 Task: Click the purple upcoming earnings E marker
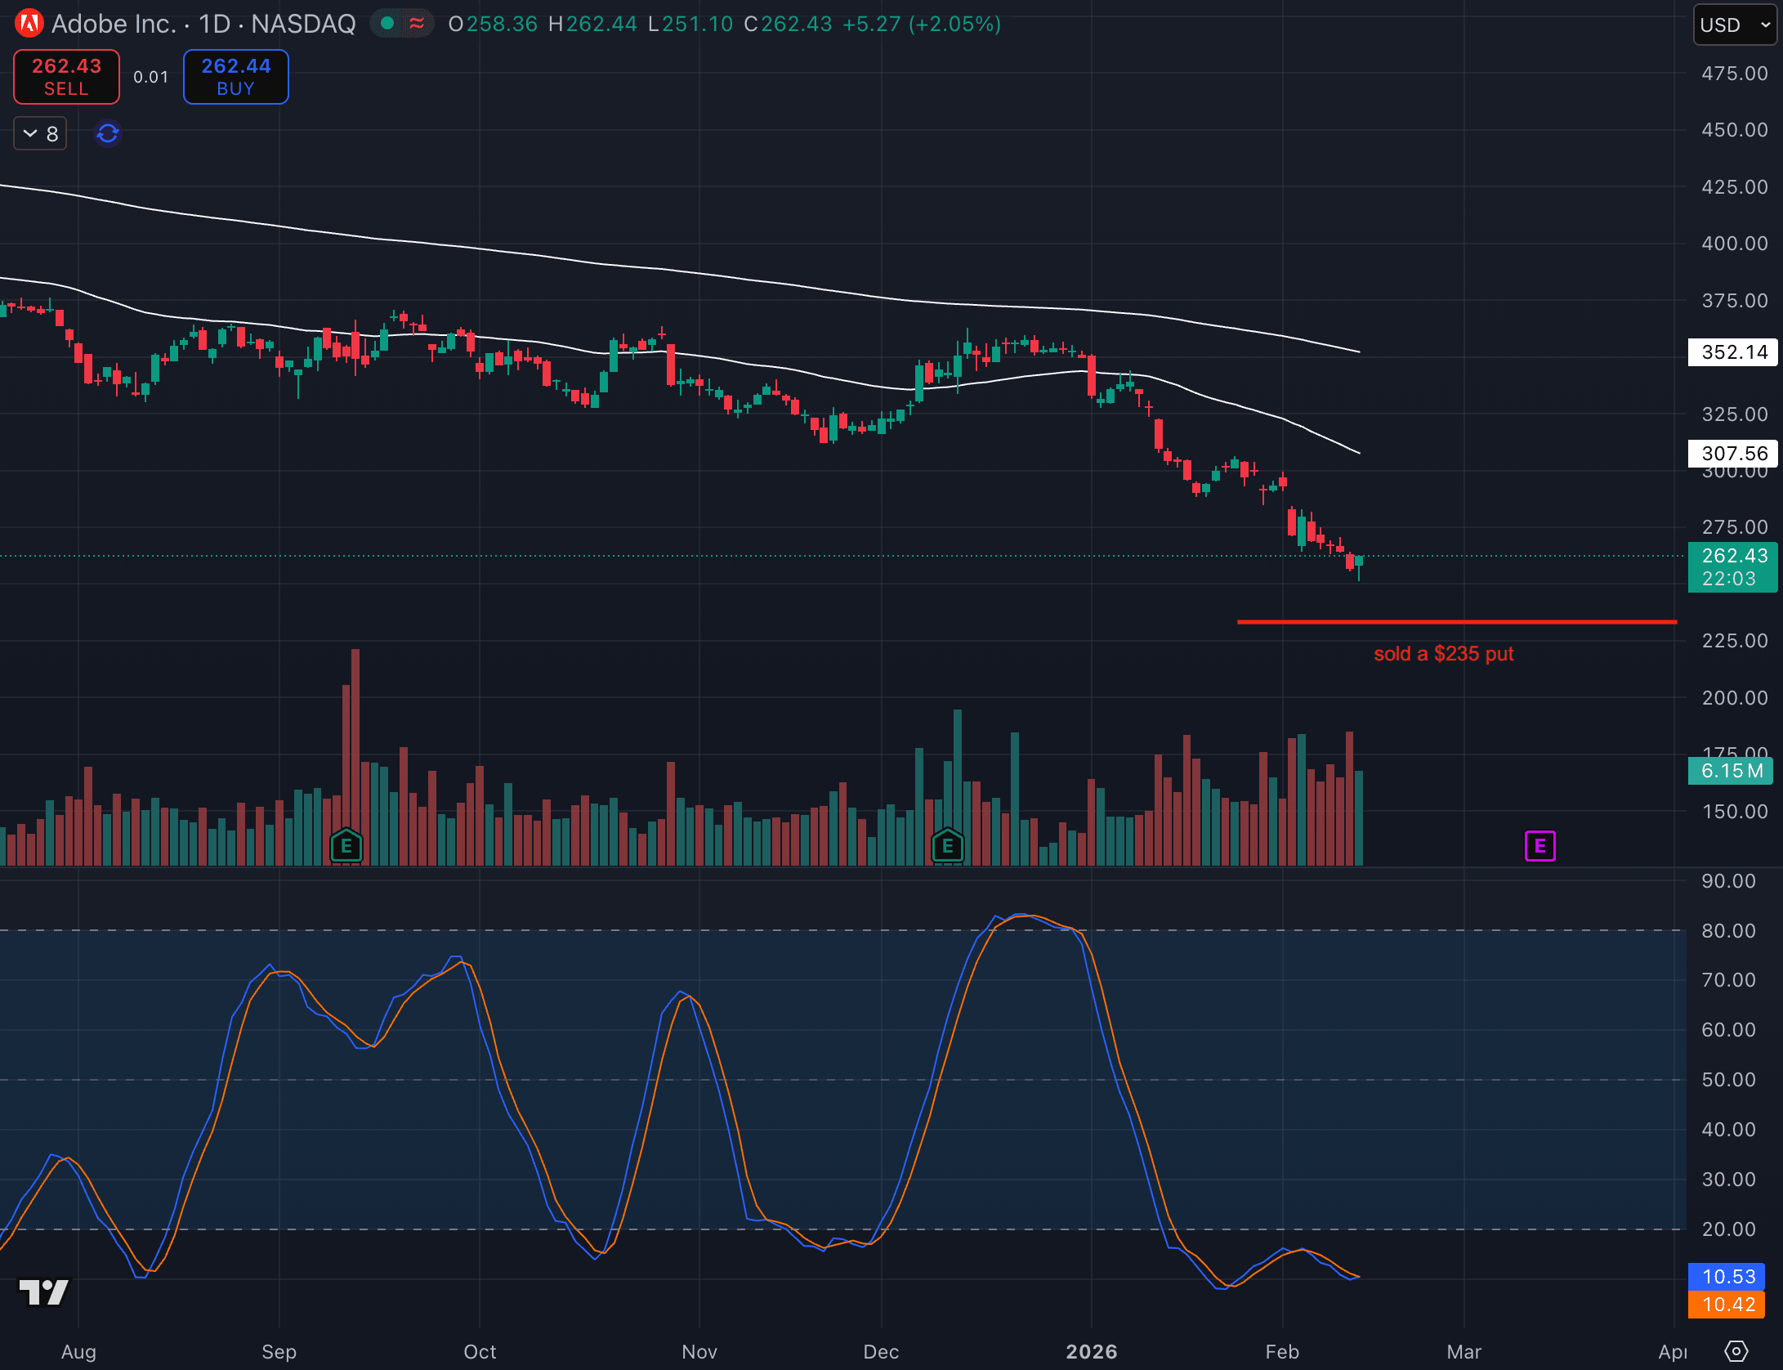1539,846
